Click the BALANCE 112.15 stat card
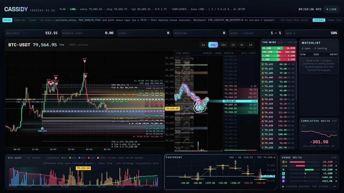Viewport: 344px width, 193px height. [32, 33]
